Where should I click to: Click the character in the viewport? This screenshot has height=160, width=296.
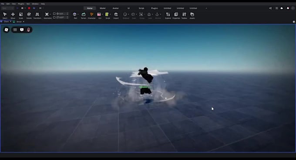pyautogui.click(x=146, y=81)
